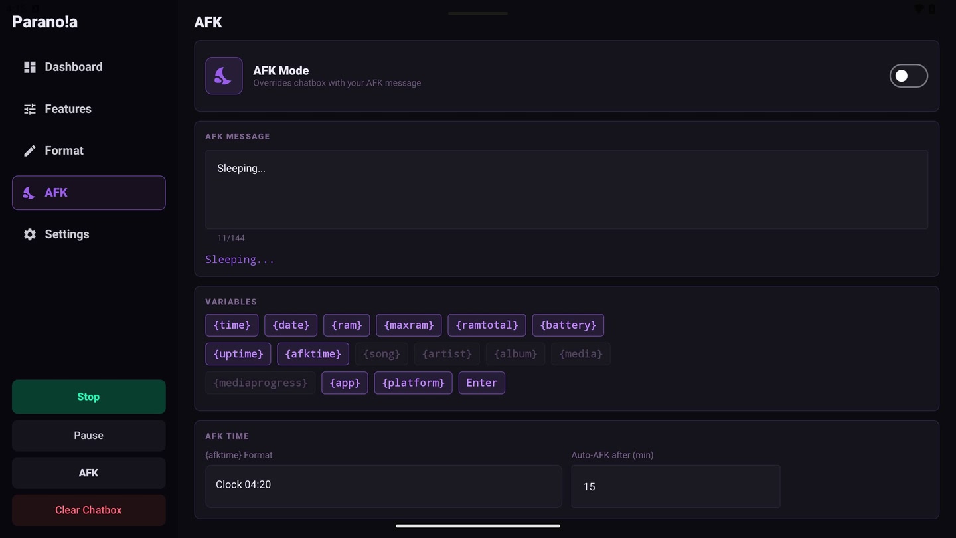Click the Parano!a app title
Viewport: 956px width, 538px height.
[45, 22]
